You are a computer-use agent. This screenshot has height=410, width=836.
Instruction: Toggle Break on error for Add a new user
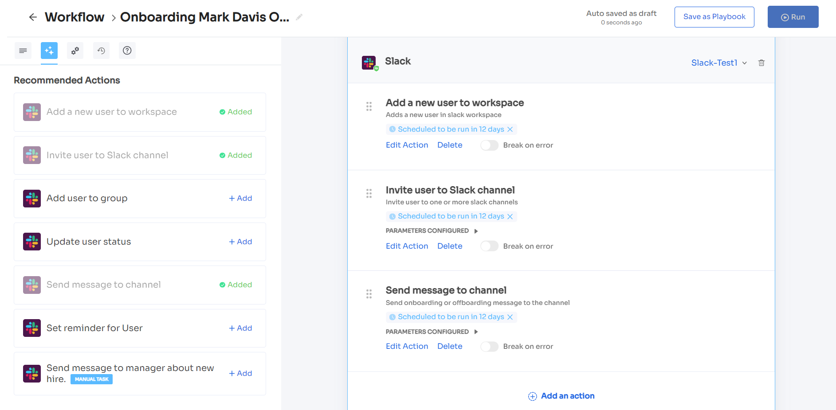tap(490, 145)
